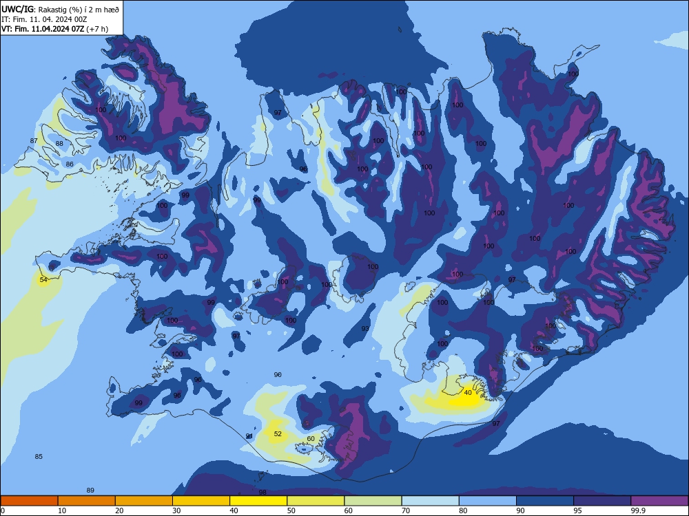
Task: Pick the light green 60–70 legend swatch
Action: [373, 501]
